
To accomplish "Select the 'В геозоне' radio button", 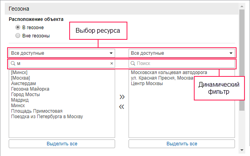I will [18, 27].
